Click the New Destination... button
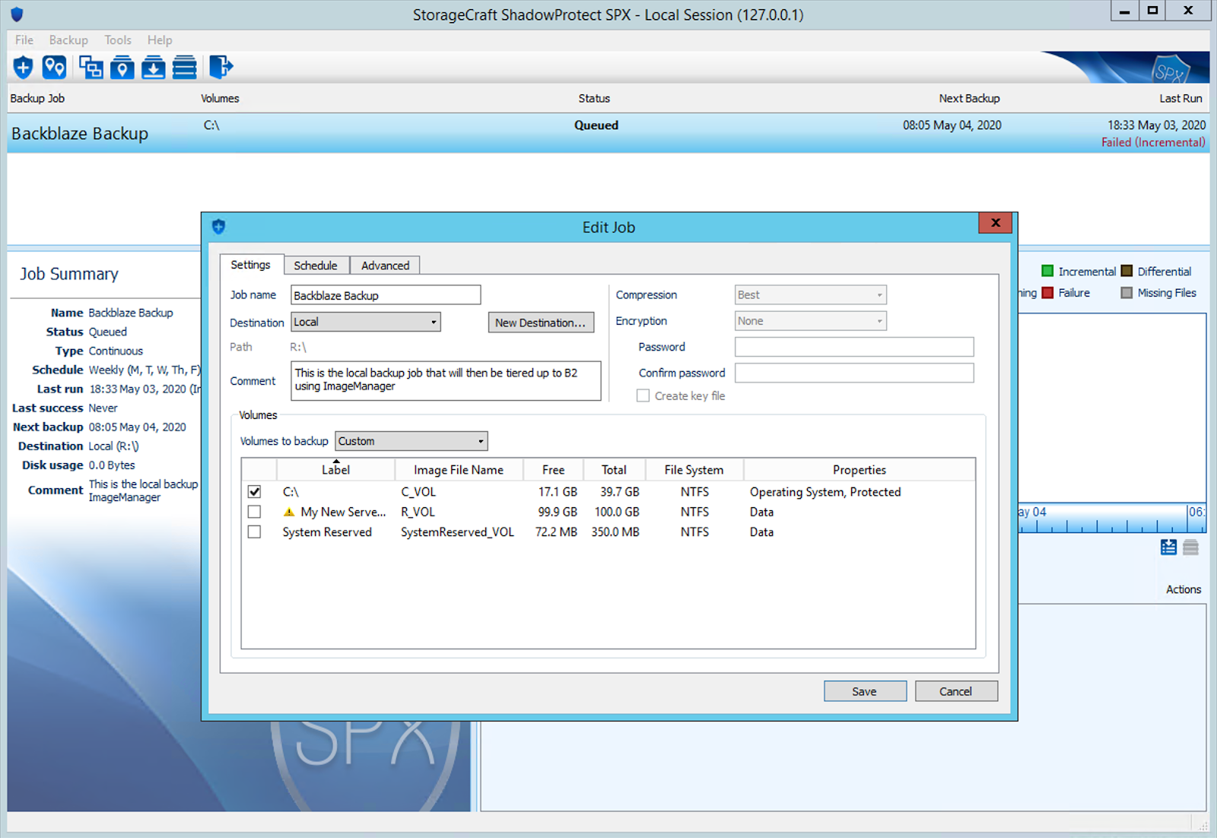Image resolution: width=1217 pixels, height=838 pixels. pos(541,322)
